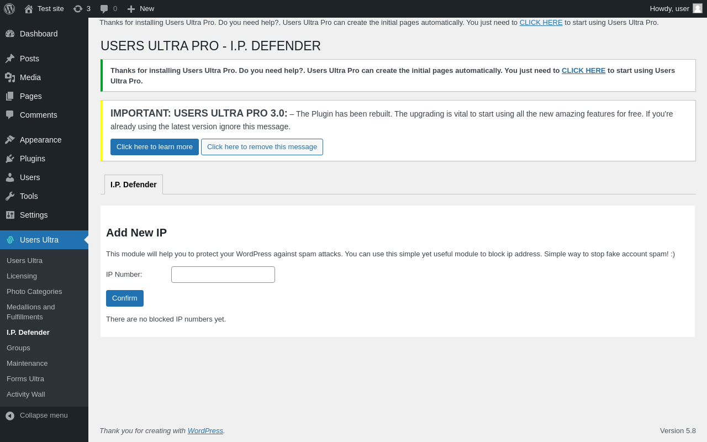Screen dimensions: 707x442
Task: Click the USERS ULTRA PRO - I.P. DEFENDER title
Action: tap(210, 46)
